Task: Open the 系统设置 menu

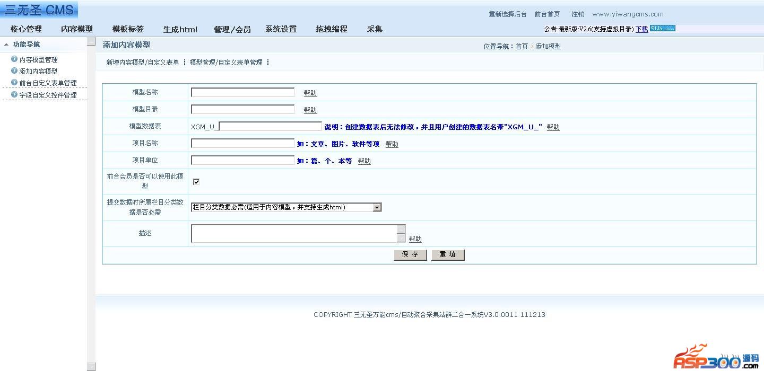Action: pos(281,29)
